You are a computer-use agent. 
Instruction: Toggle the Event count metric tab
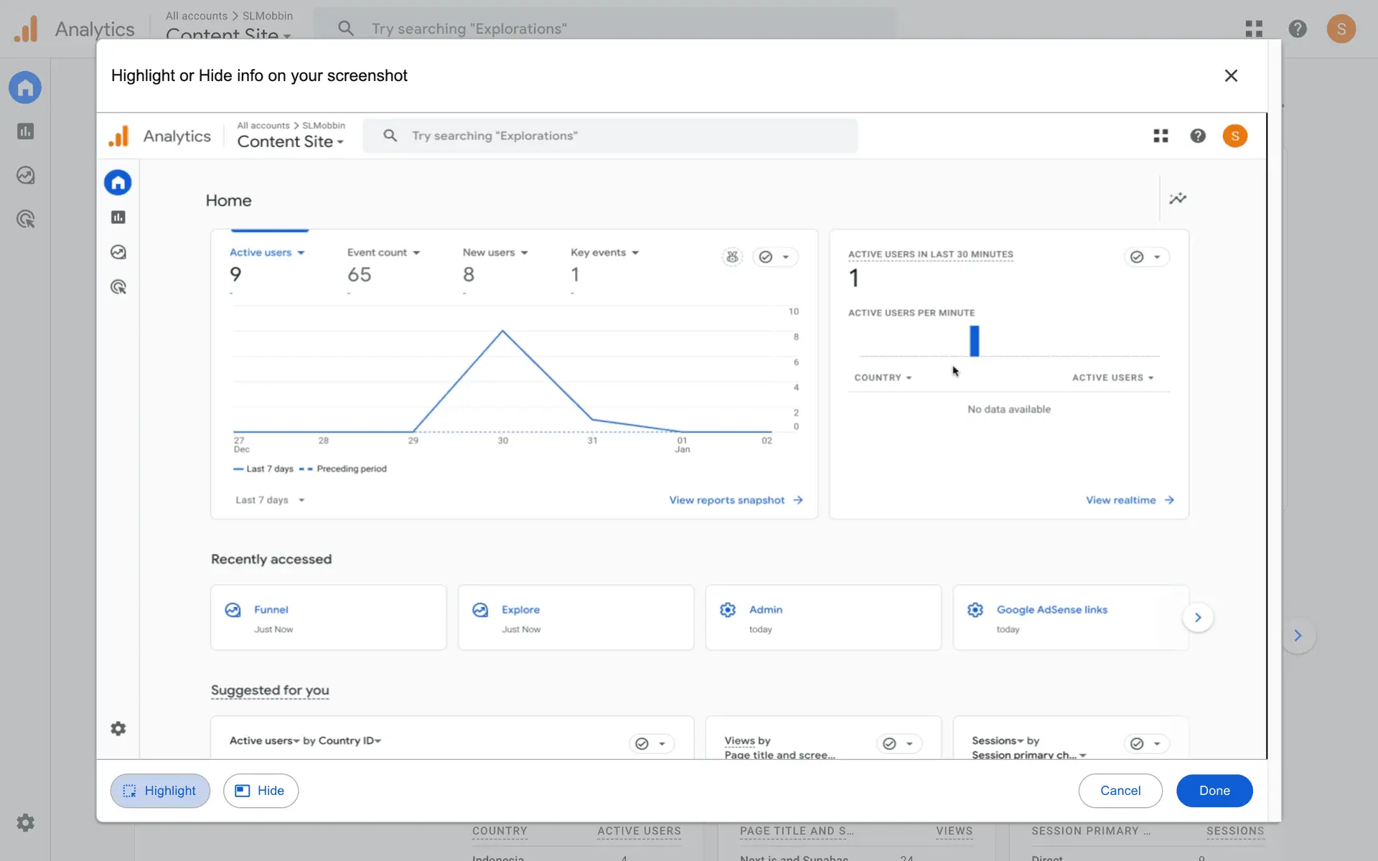point(383,253)
